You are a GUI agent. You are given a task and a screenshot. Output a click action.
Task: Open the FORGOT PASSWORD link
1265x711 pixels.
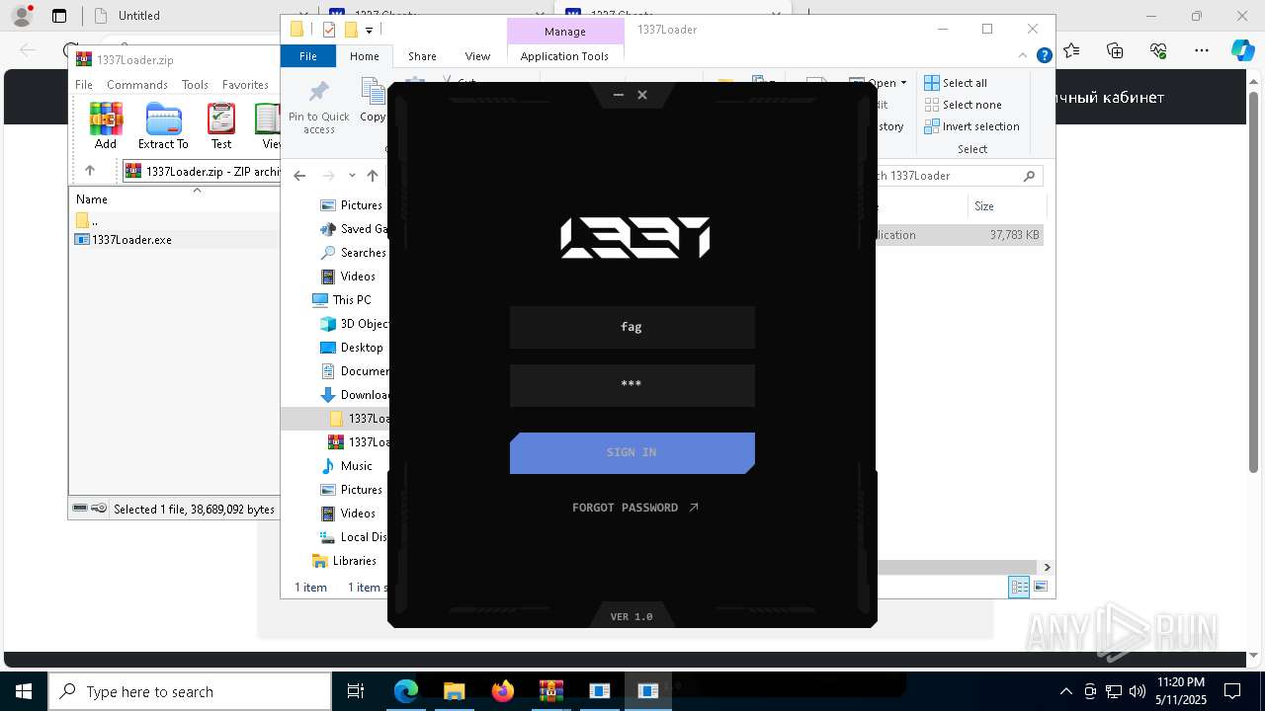pos(635,508)
